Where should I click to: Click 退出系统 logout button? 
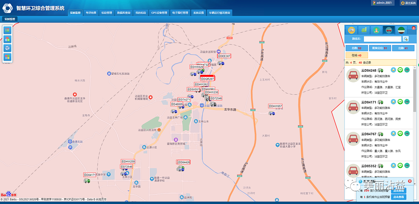[408, 3]
